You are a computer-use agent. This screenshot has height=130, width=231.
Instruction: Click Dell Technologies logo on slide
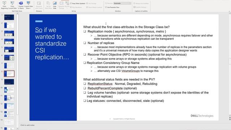[202, 116]
